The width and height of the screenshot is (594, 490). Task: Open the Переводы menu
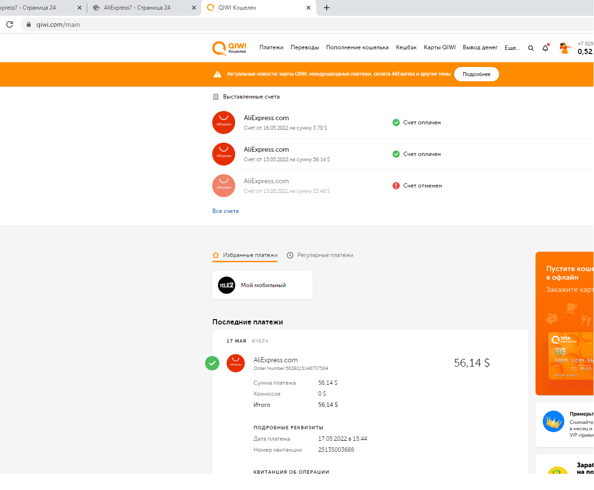coord(305,47)
